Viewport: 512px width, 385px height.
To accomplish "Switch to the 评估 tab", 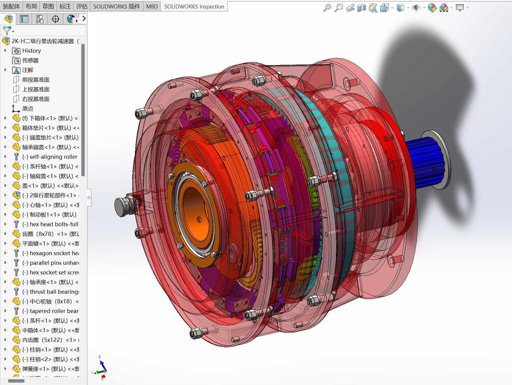I will (x=82, y=6).
